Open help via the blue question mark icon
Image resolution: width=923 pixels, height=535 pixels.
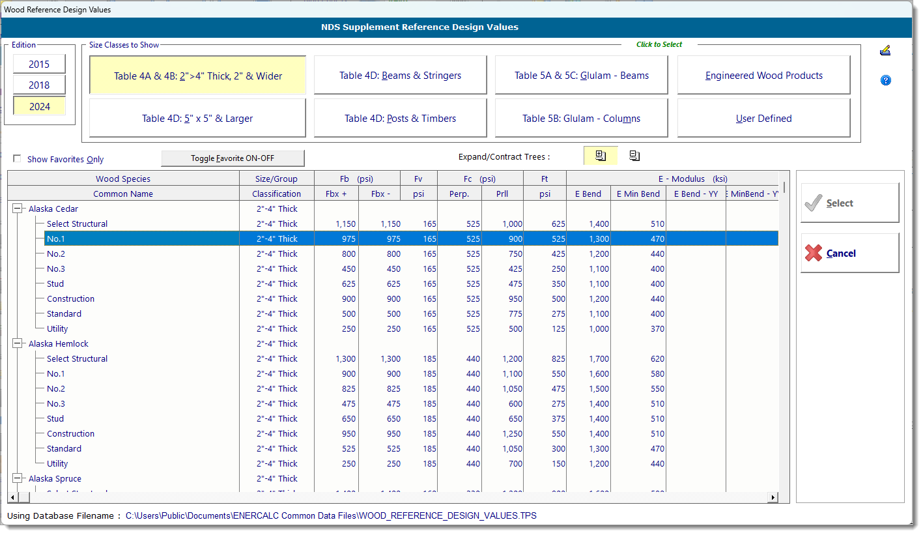[x=885, y=80]
